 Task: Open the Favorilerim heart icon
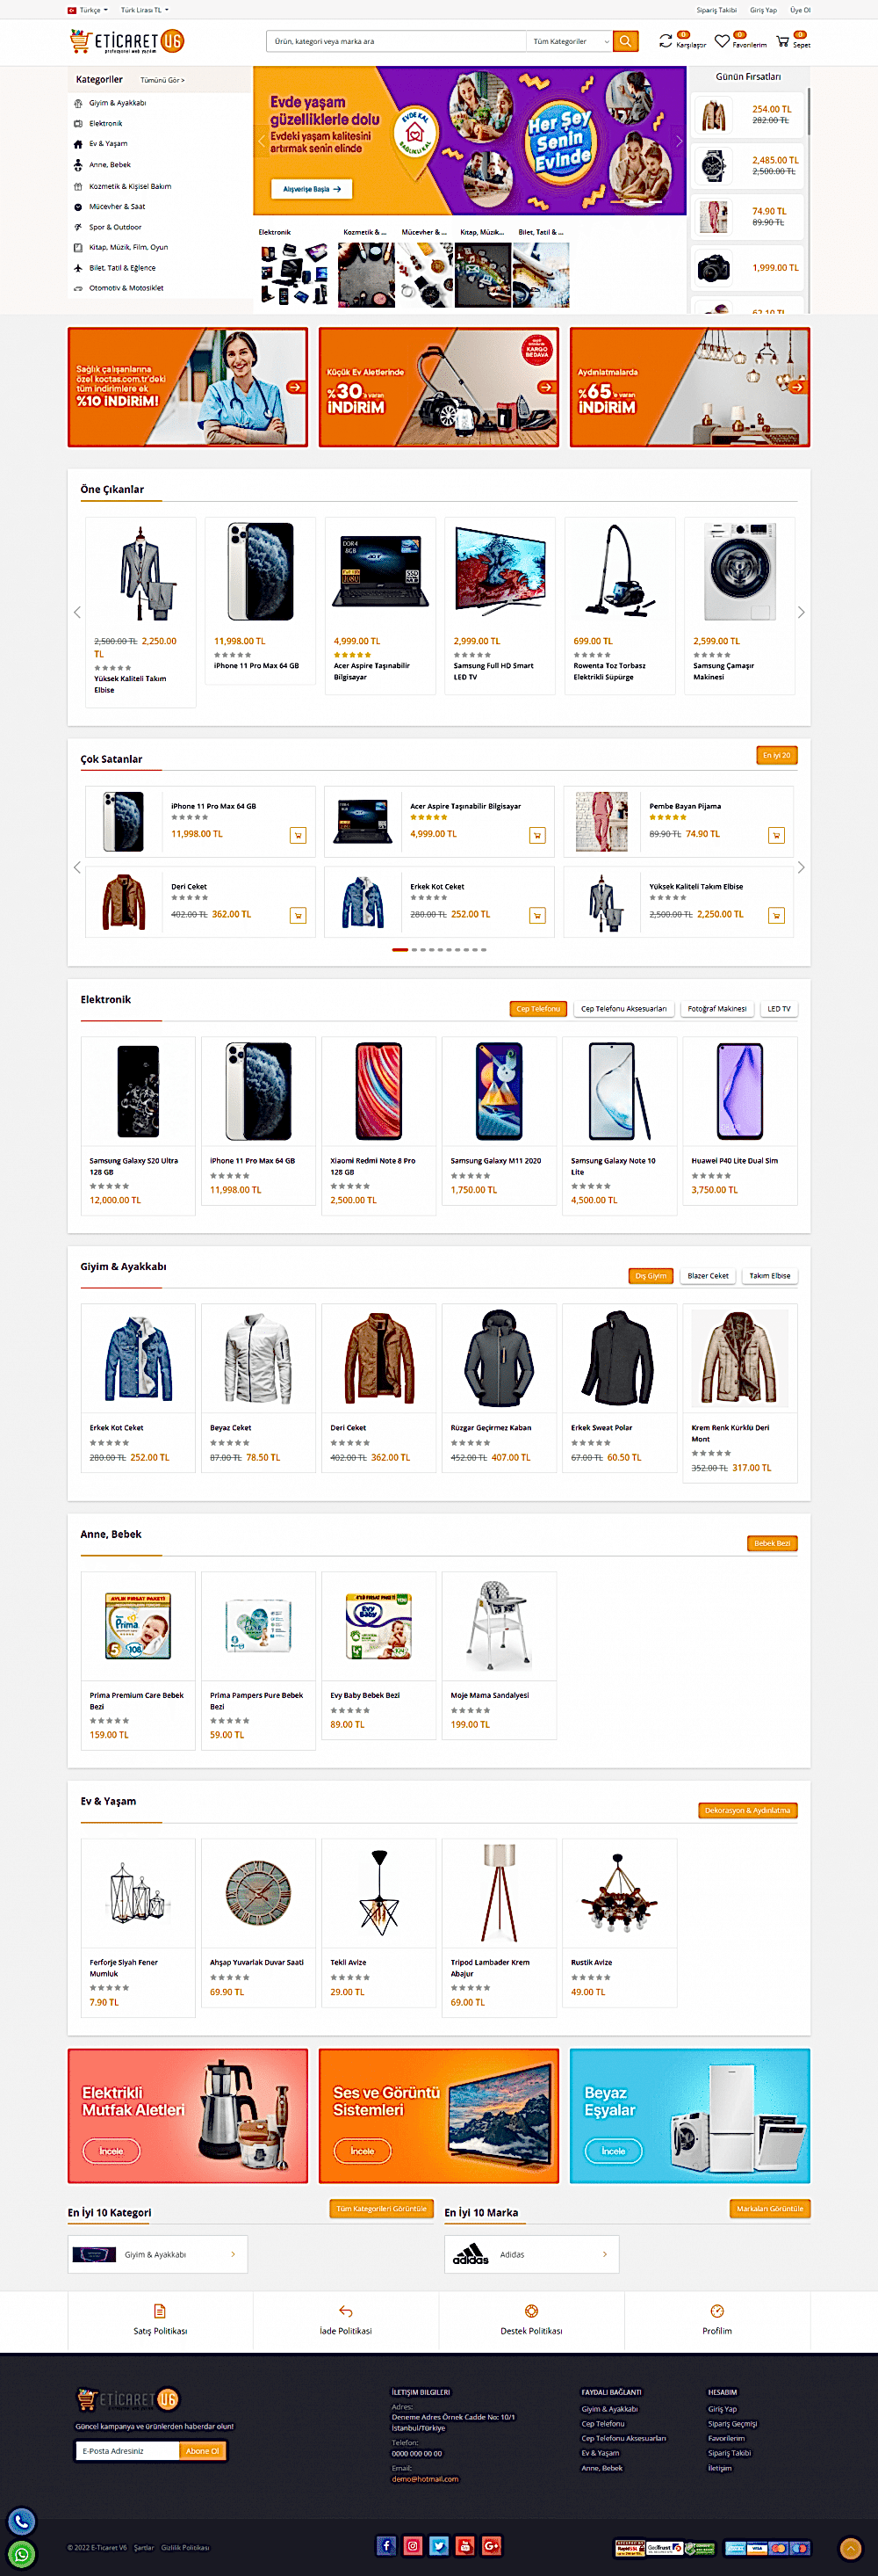721,41
